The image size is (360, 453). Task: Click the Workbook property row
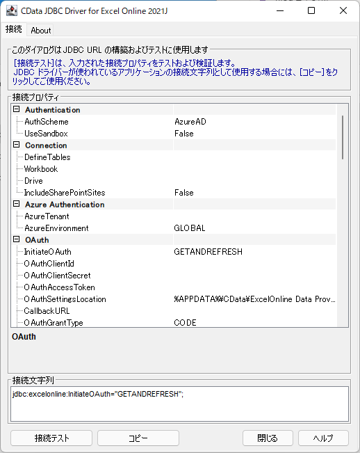tap(174, 169)
